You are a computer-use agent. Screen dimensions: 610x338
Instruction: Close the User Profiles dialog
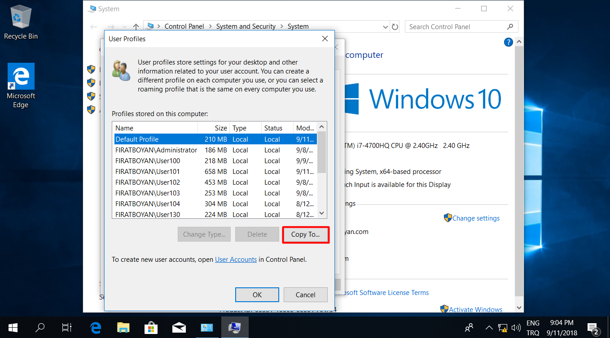point(325,39)
